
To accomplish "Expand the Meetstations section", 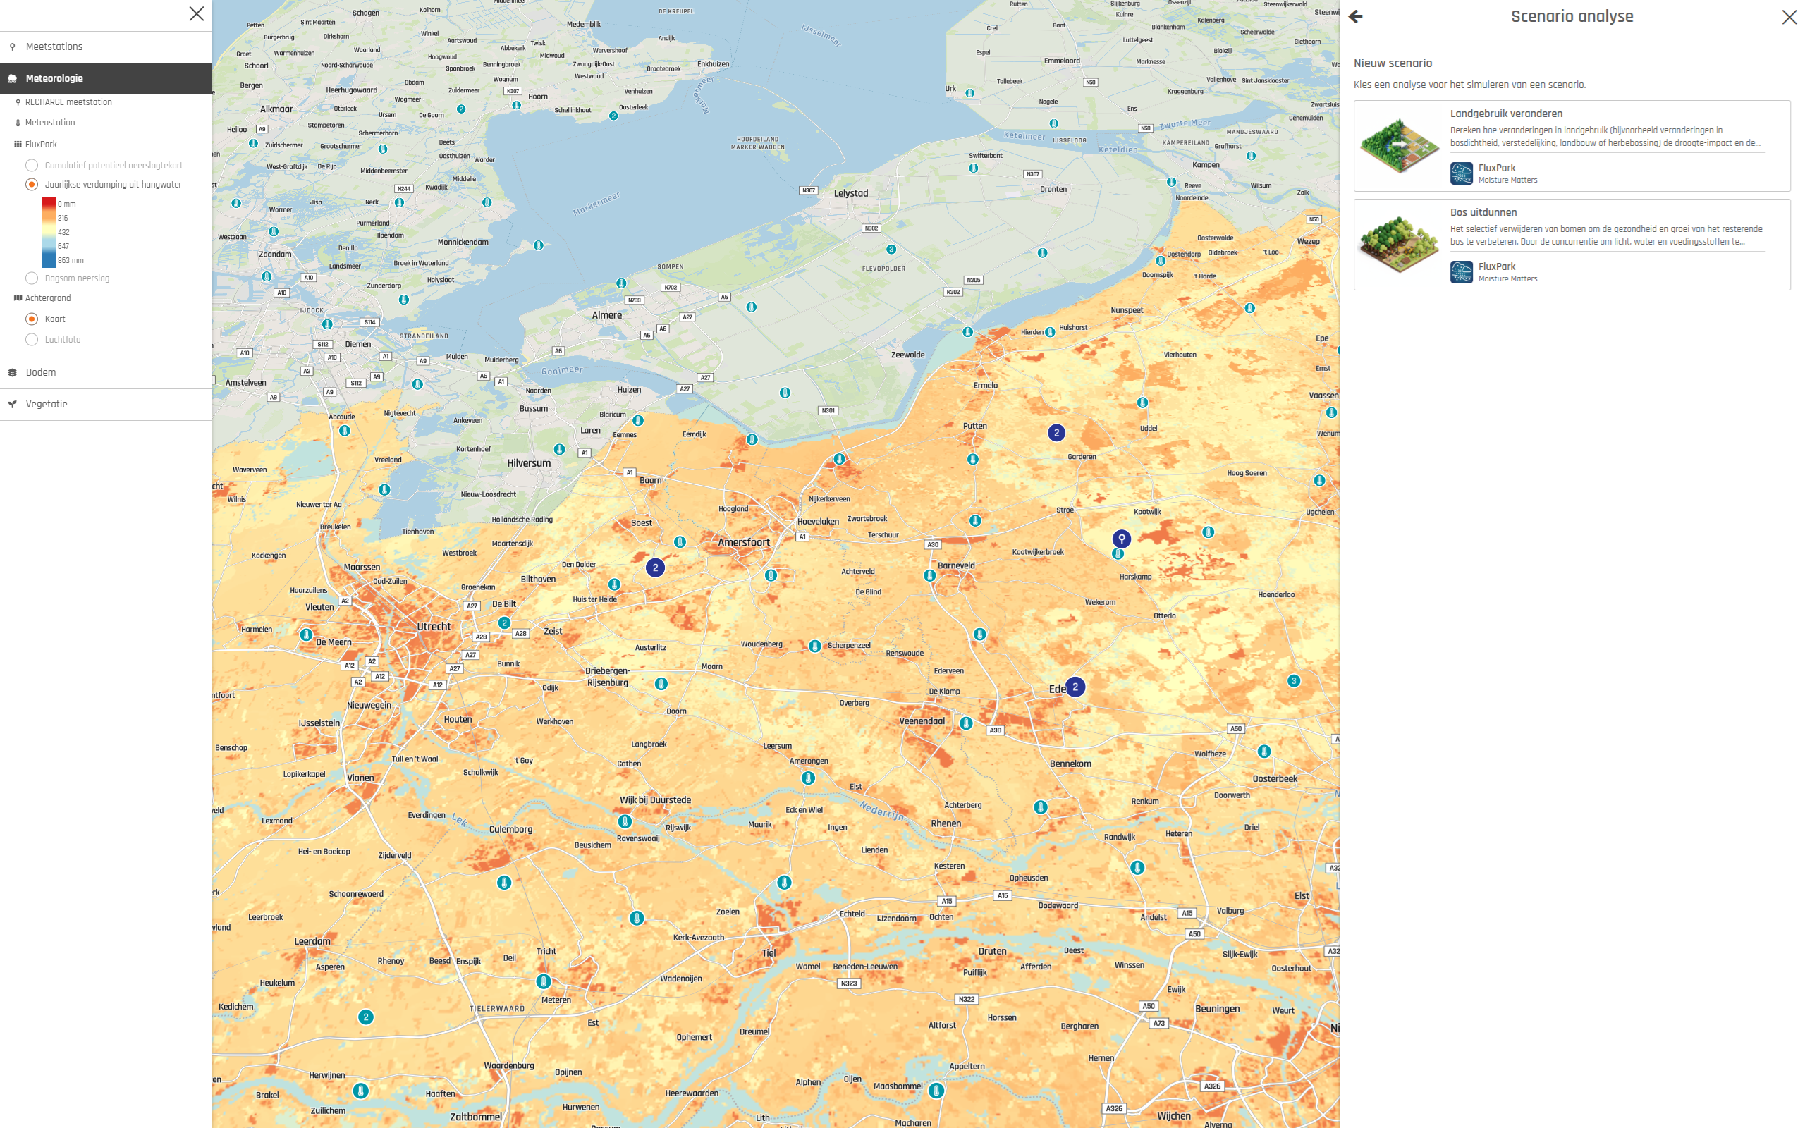I will tap(106, 47).
